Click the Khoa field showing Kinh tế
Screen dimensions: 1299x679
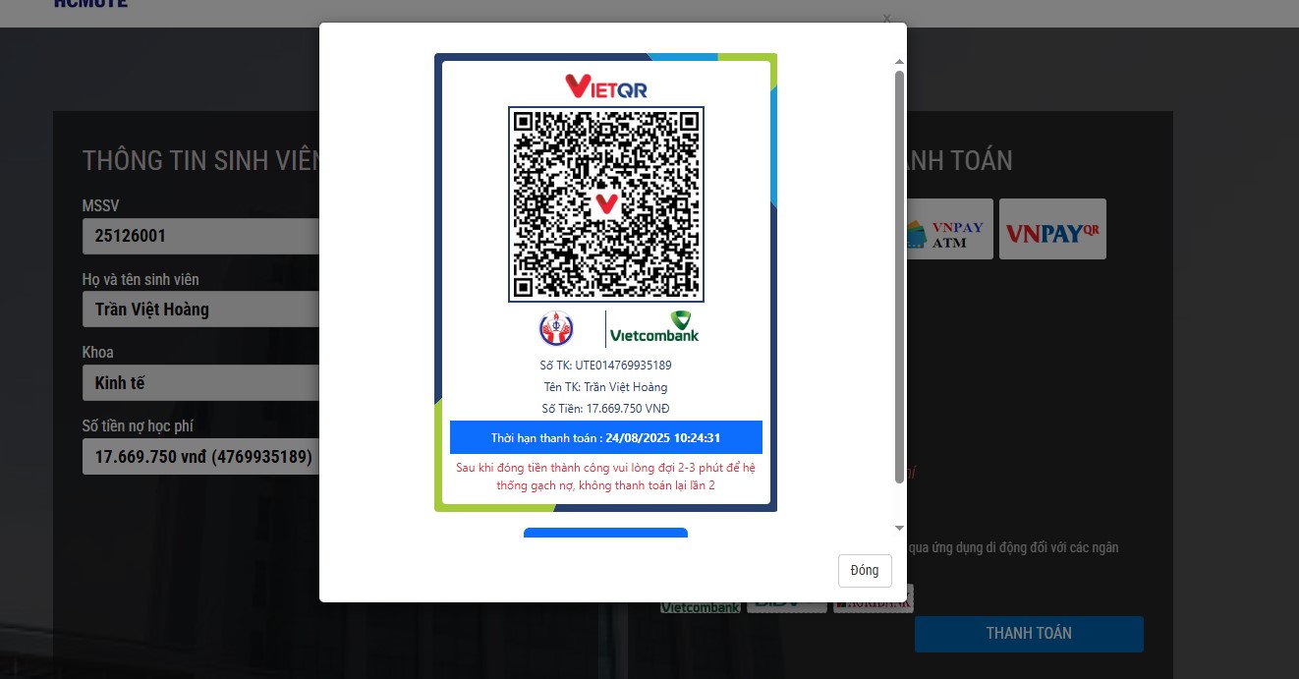click(201, 382)
